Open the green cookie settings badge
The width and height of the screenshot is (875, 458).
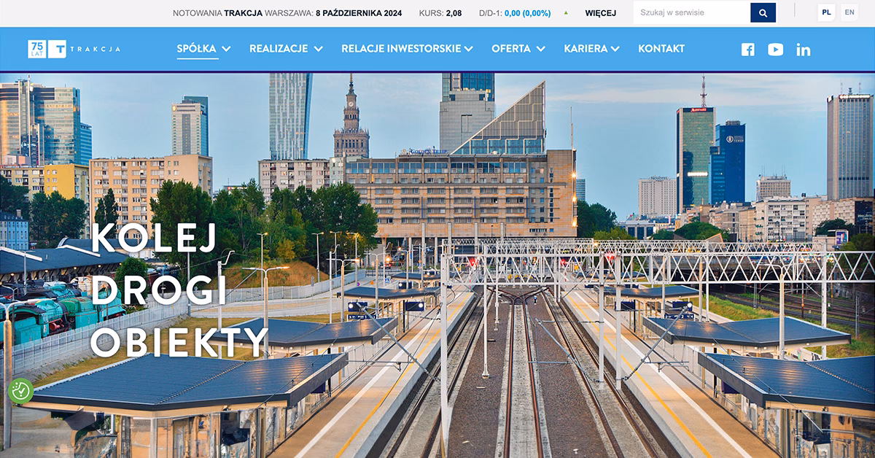coord(20,391)
